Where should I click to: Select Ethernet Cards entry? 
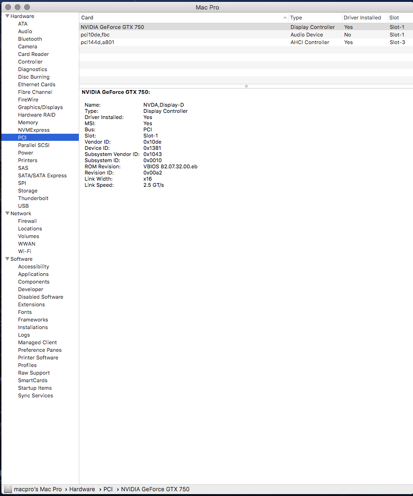point(37,84)
